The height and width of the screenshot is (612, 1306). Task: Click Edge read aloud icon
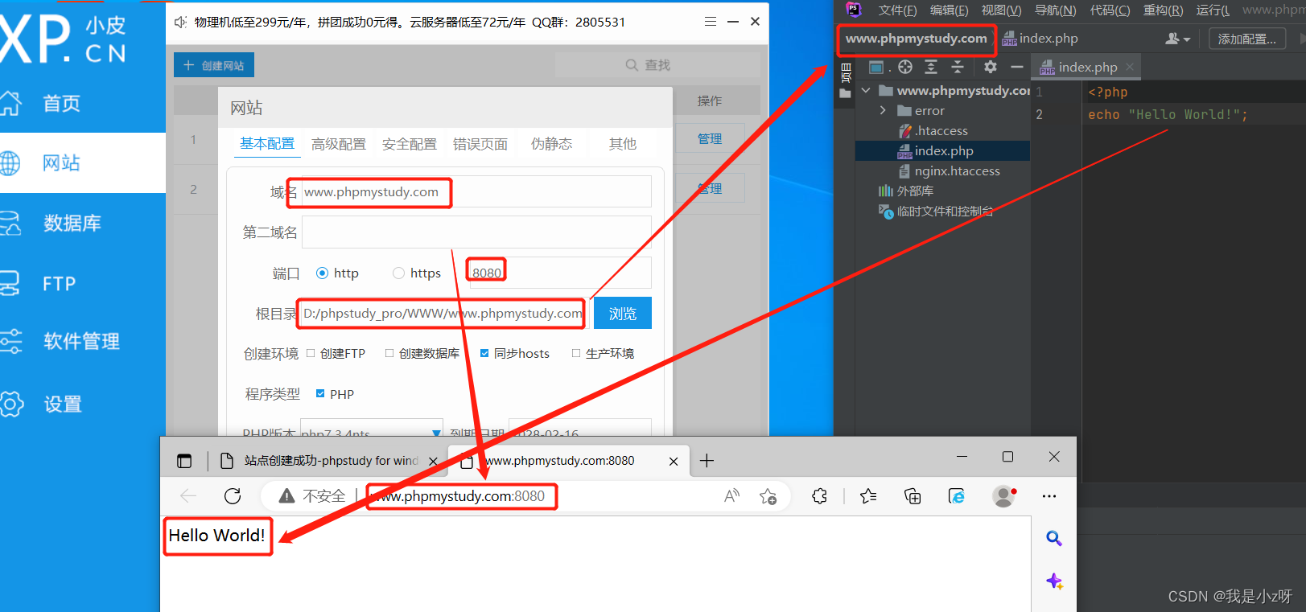coord(731,496)
